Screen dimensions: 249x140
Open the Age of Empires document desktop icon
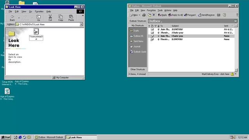tap(7, 91)
